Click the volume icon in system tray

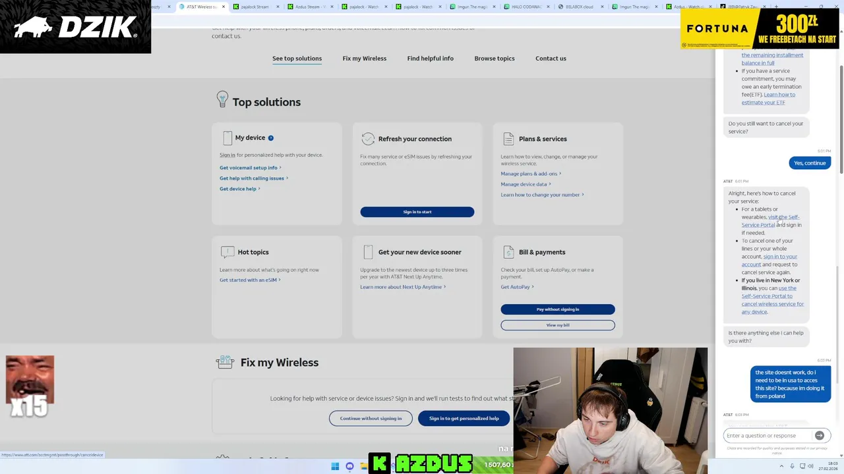tap(810, 466)
